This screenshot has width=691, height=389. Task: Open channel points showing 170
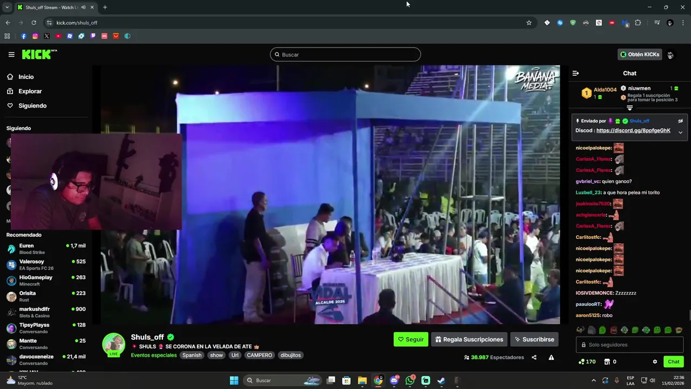point(587,361)
